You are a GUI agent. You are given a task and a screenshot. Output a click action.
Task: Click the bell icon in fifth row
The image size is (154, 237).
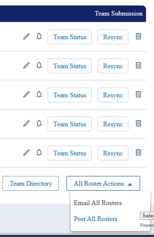39,152
